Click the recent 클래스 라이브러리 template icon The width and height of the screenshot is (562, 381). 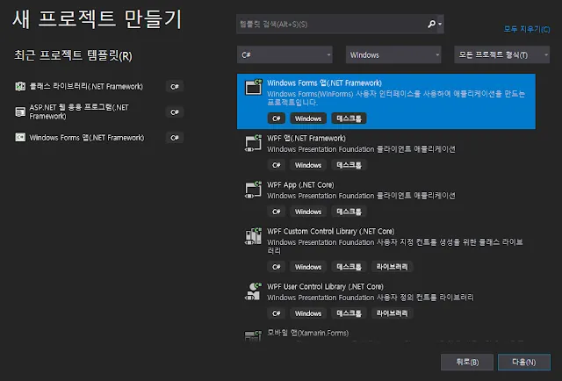click(x=20, y=86)
